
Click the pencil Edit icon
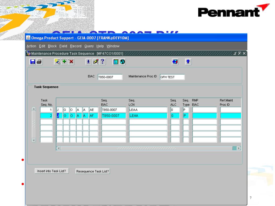click(x=96, y=62)
